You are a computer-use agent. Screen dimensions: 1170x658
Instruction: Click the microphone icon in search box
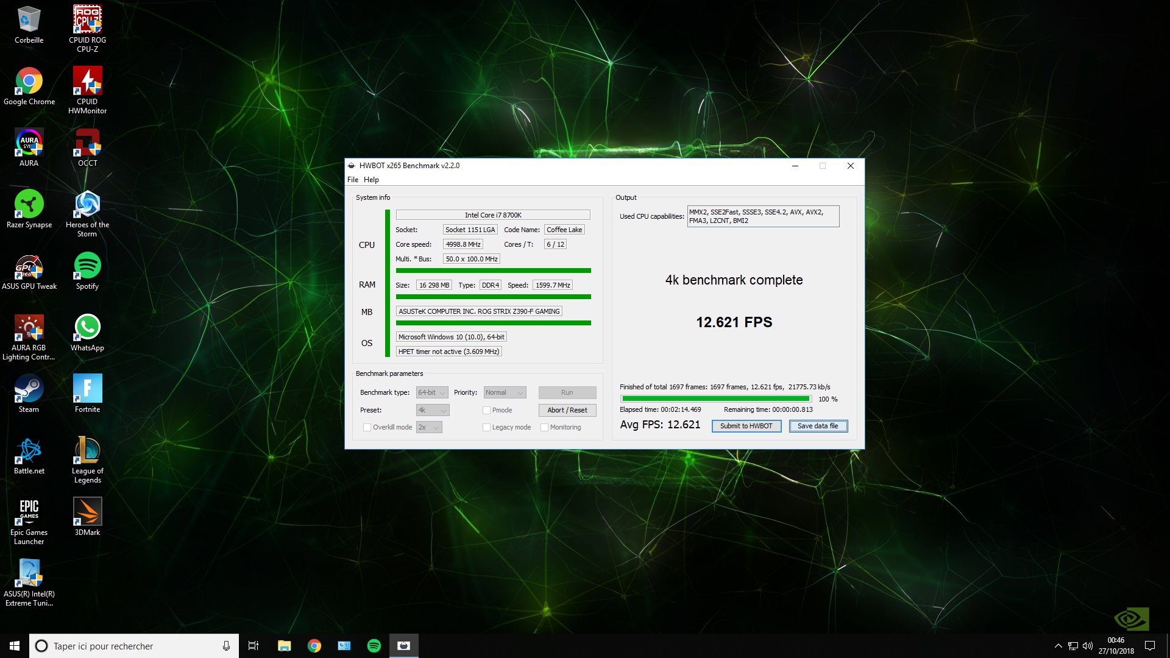(226, 646)
